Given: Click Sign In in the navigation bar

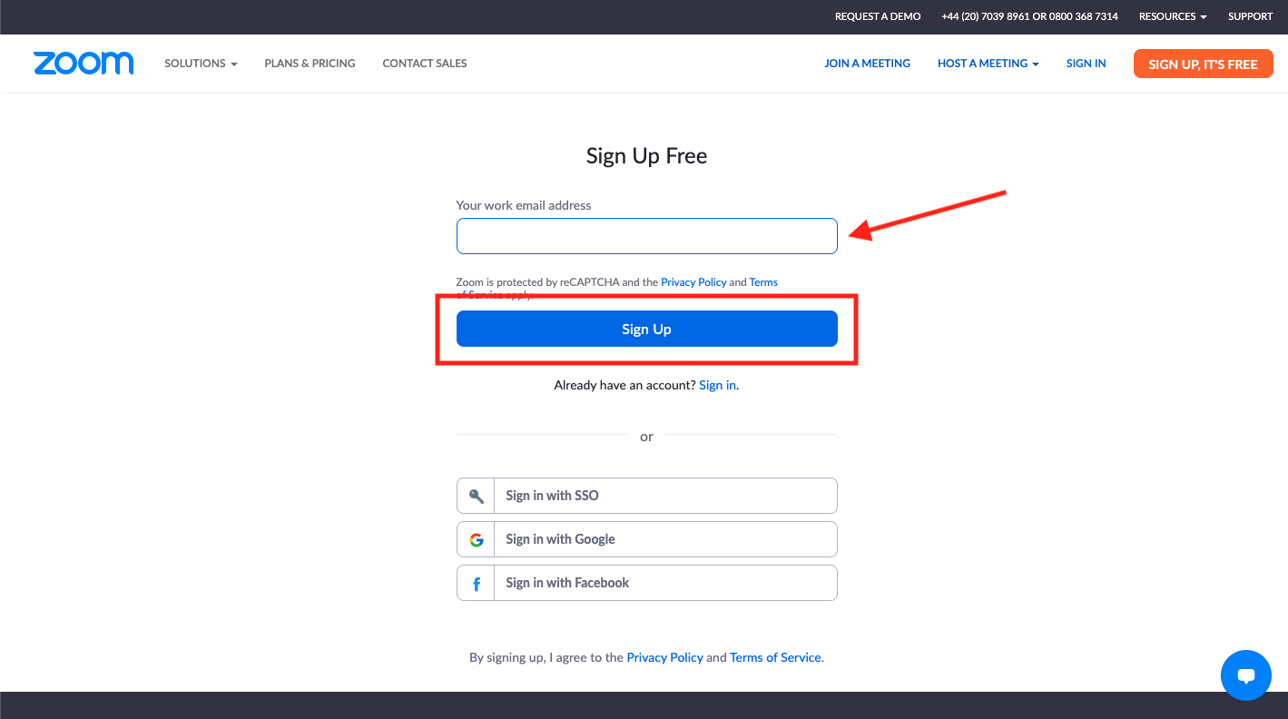Looking at the screenshot, I should (x=1086, y=64).
